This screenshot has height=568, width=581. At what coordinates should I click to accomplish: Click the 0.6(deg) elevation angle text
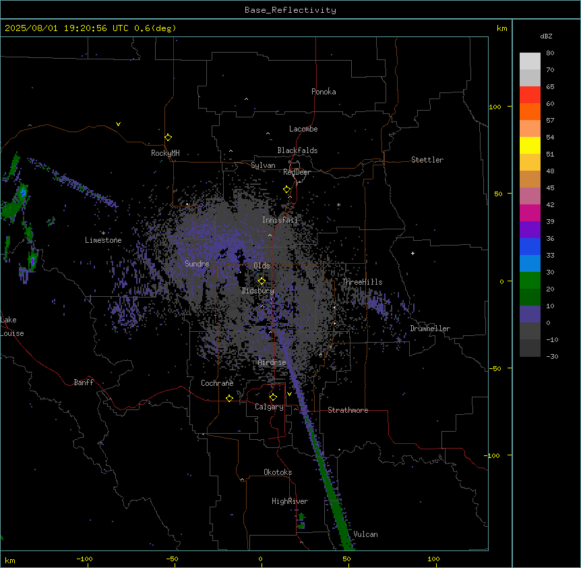pyautogui.click(x=155, y=28)
